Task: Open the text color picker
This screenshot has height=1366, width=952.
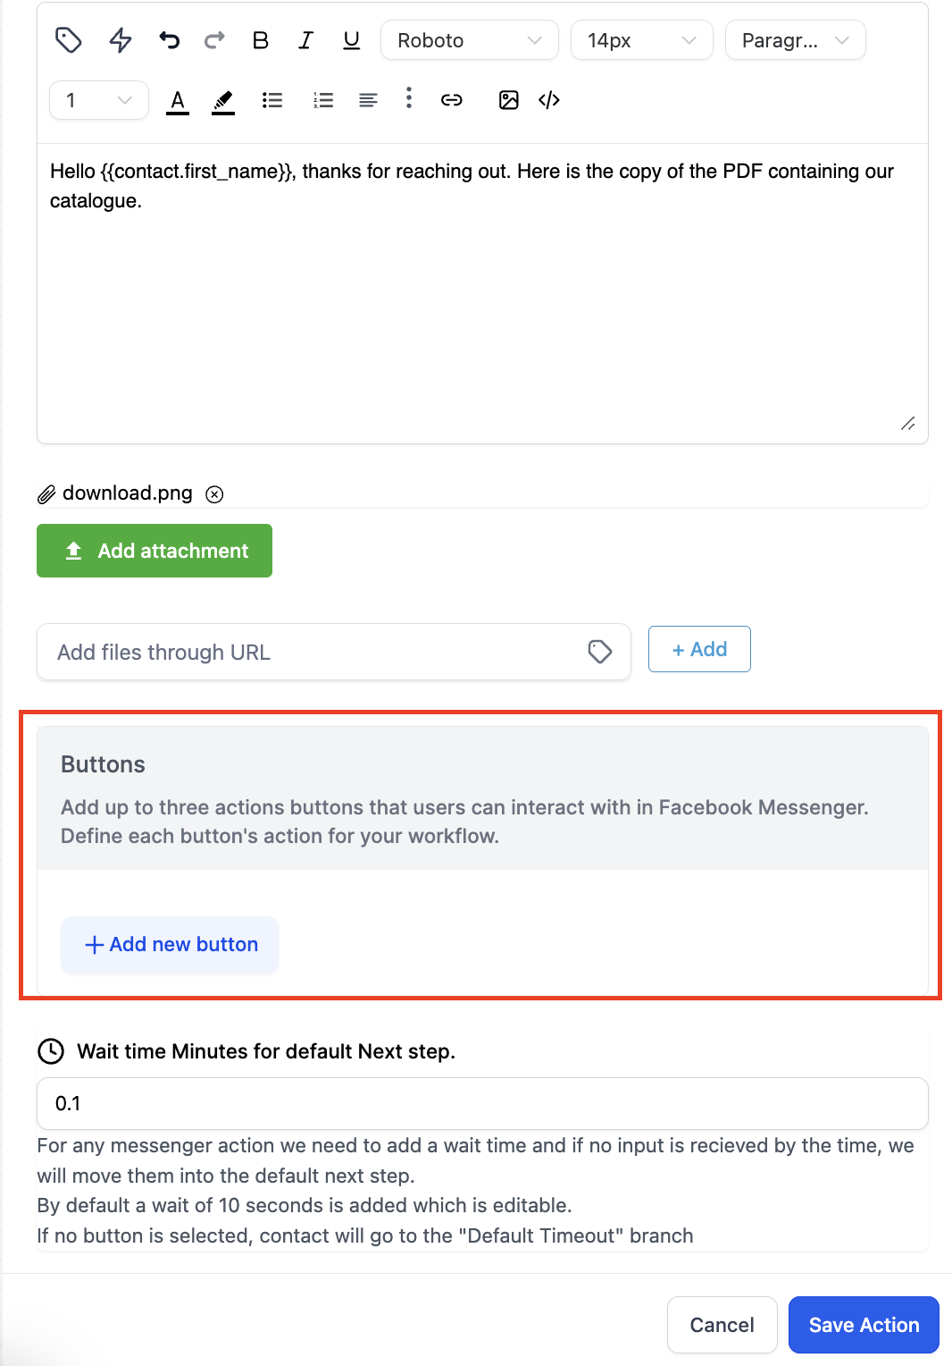Action: 178,101
